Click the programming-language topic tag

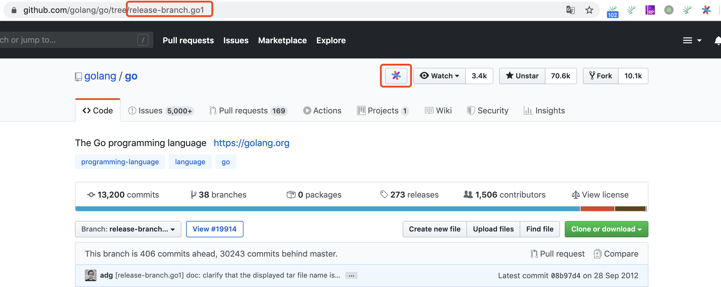coord(120,162)
